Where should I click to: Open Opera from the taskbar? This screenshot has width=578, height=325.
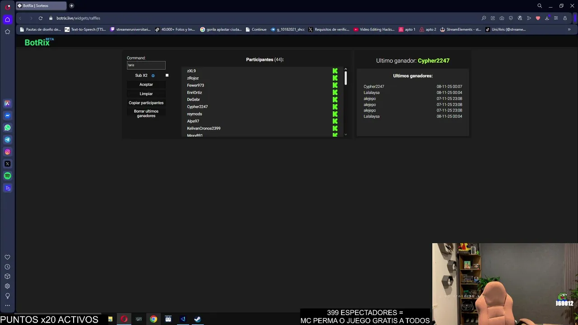(x=124, y=319)
